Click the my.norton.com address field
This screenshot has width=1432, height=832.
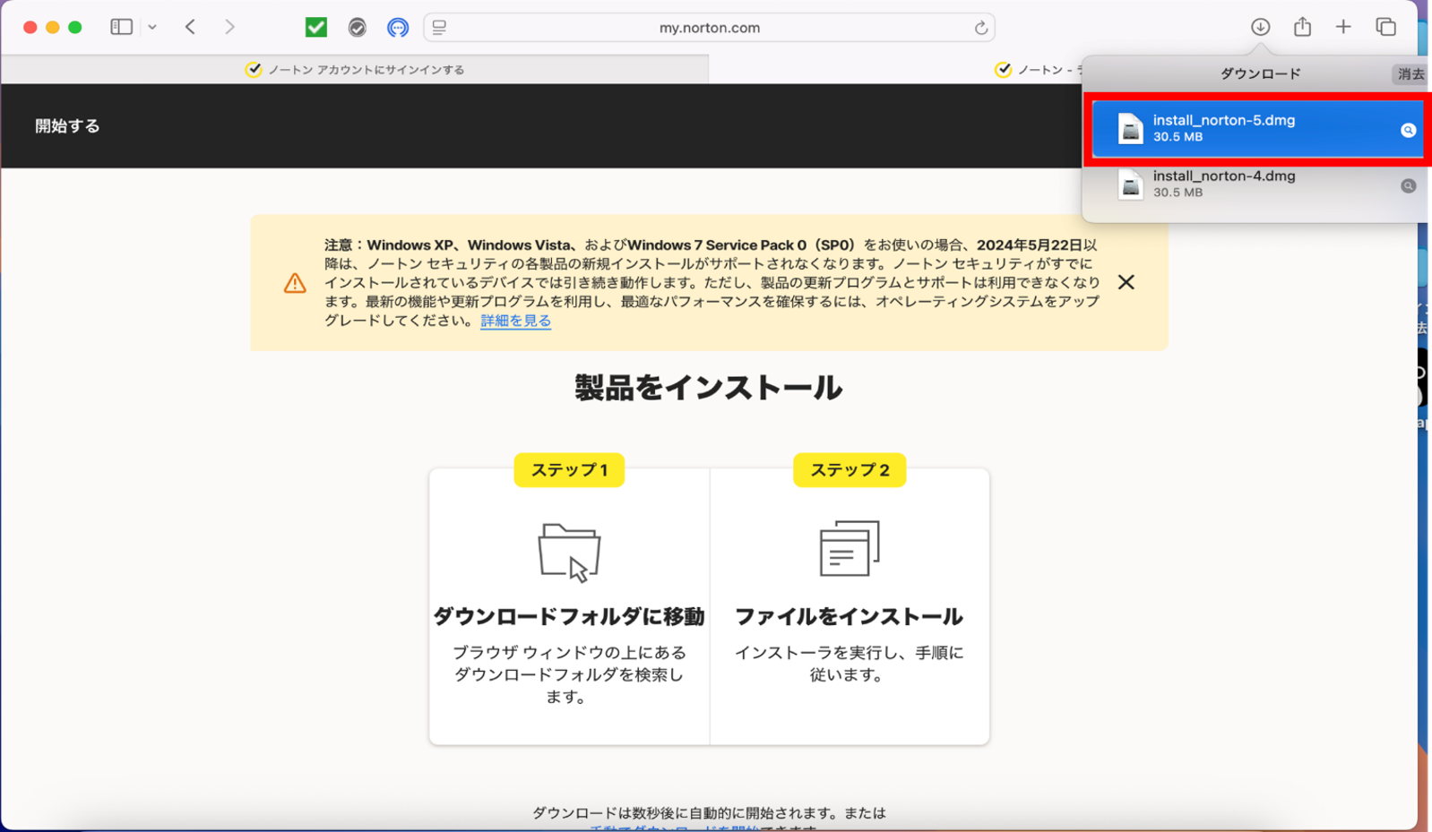point(708,28)
